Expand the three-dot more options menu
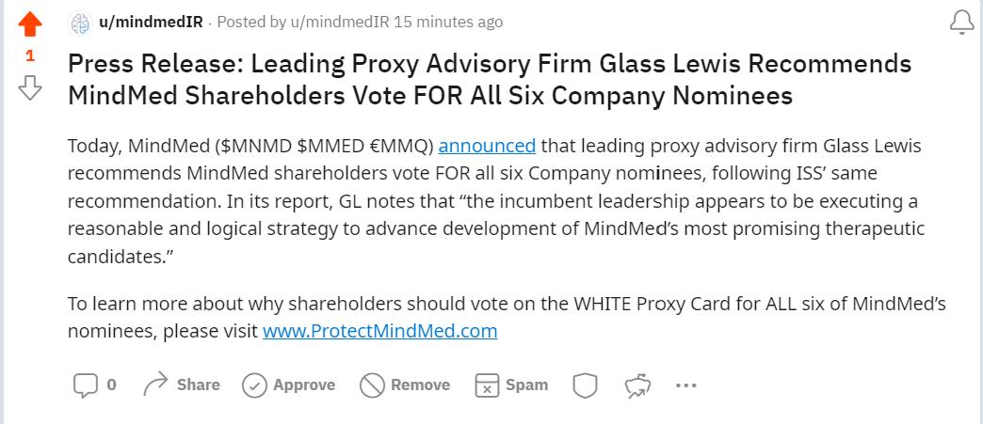983x424 pixels. (685, 385)
